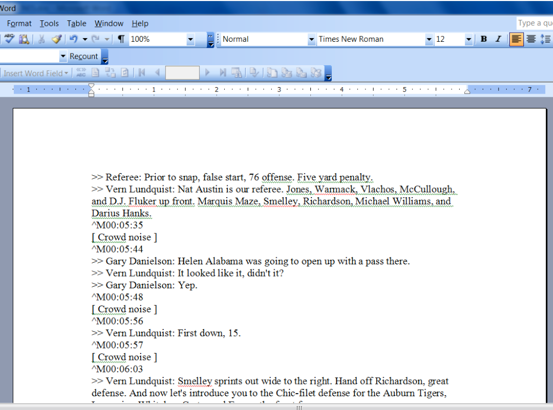Click the timestamp ^M00:05:48
Viewport: 553px width, 410px height.
point(117,297)
